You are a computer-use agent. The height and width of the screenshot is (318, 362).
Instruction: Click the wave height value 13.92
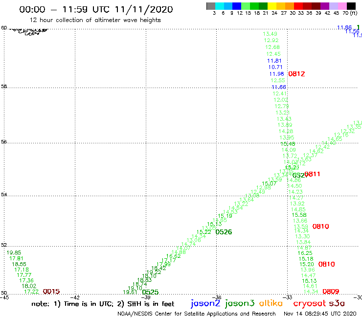tap(297, 204)
